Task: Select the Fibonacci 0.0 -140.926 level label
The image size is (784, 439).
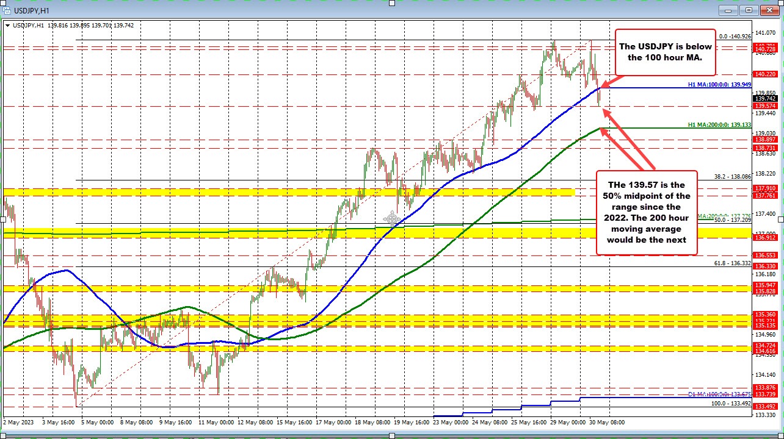Action: click(735, 37)
